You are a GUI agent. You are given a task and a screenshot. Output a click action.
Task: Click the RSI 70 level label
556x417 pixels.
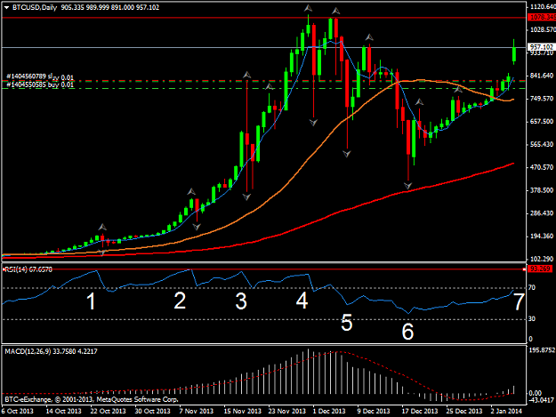point(531,288)
